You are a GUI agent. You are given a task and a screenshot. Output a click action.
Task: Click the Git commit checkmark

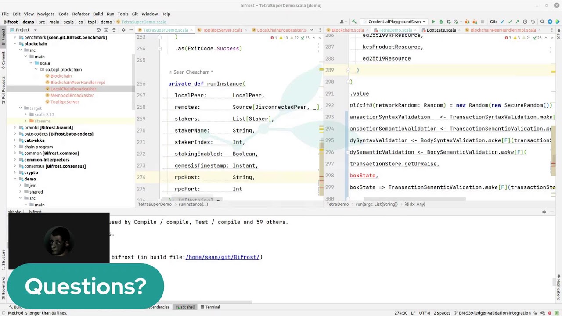tap(510, 22)
